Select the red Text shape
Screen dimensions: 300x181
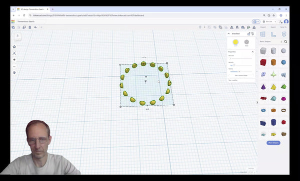pos(263,98)
